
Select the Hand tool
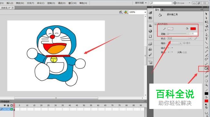pos(206,81)
